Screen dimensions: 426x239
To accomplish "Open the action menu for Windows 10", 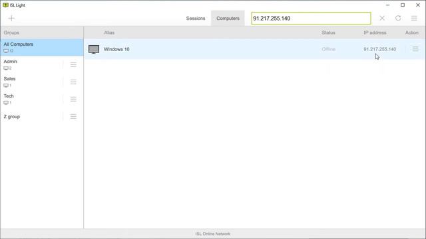I will 415,49.
